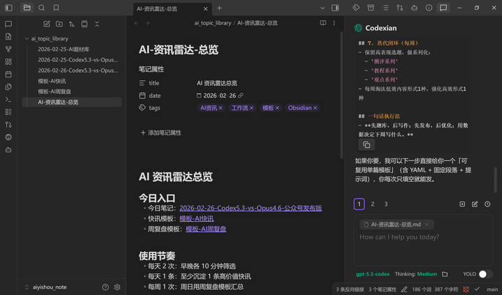Open the git source control icon in right sidebar
Viewport: 502px width, 295px height.
[x=400, y=8]
